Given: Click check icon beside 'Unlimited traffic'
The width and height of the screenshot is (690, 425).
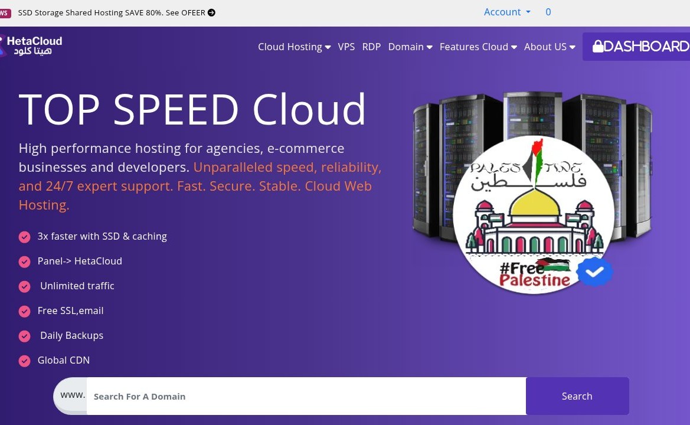Looking at the screenshot, I should tap(25, 286).
